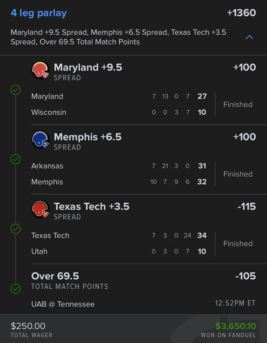Click the UAB @ Tennessee matchup
This screenshot has width=267, height=343.
coord(63,304)
